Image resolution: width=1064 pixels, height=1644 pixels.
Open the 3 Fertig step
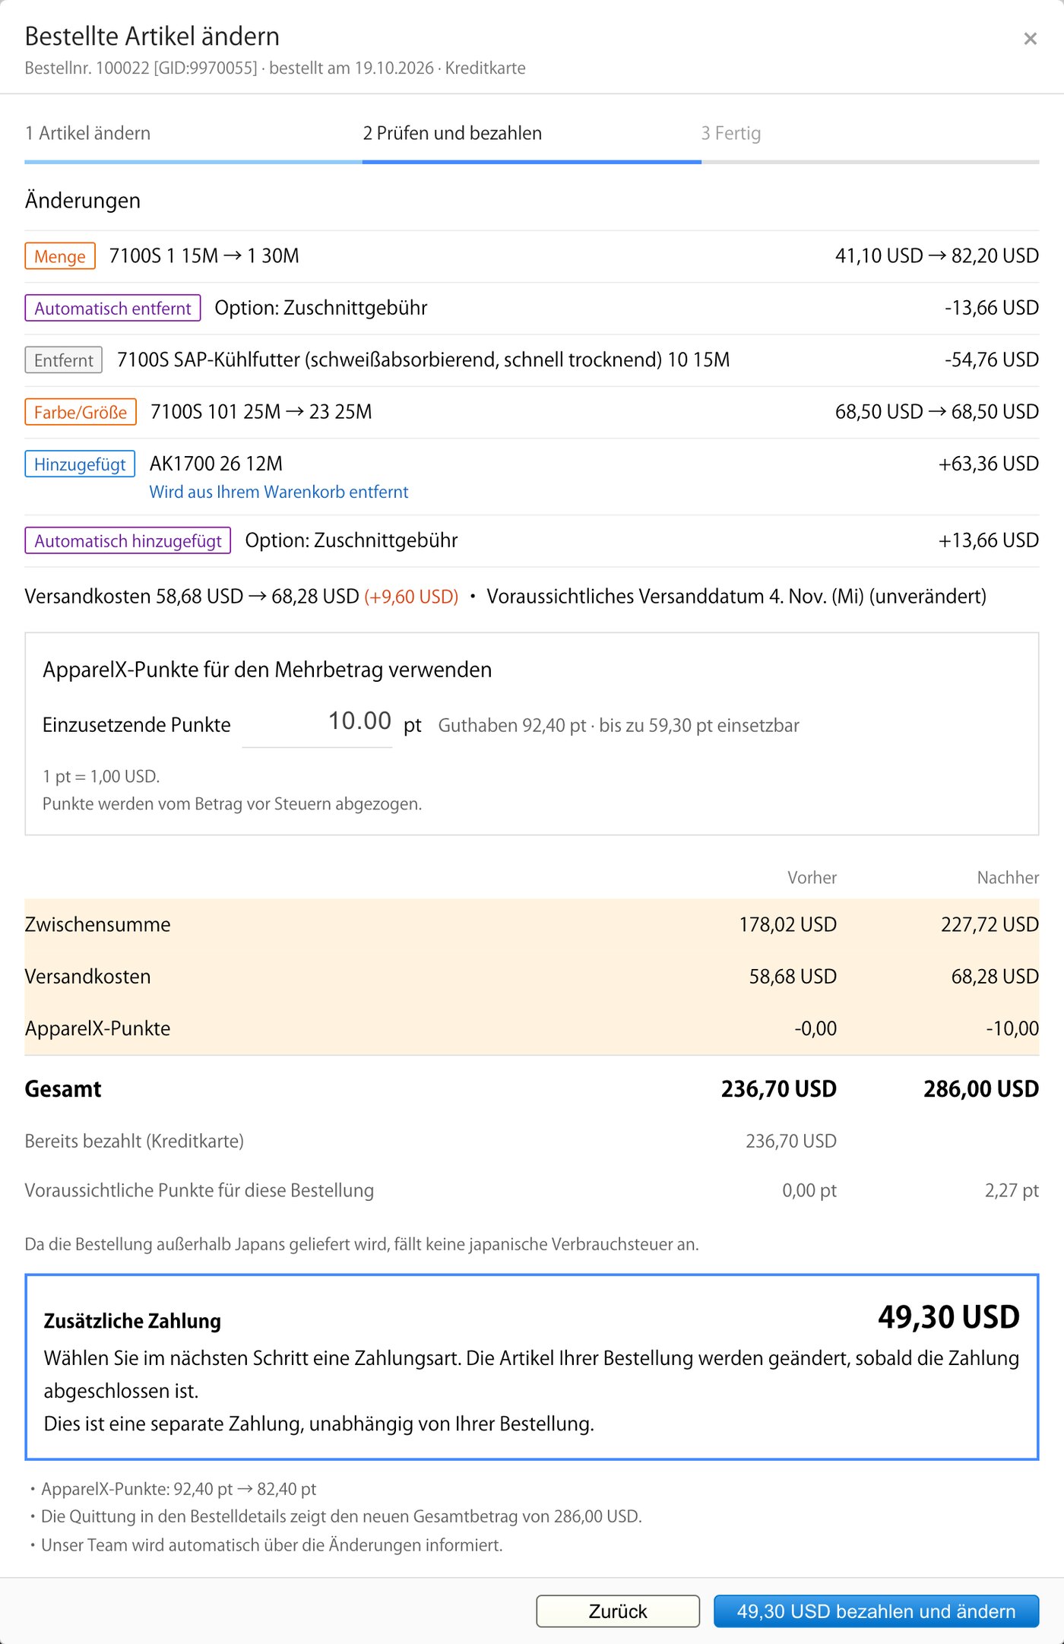(x=731, y=133)
